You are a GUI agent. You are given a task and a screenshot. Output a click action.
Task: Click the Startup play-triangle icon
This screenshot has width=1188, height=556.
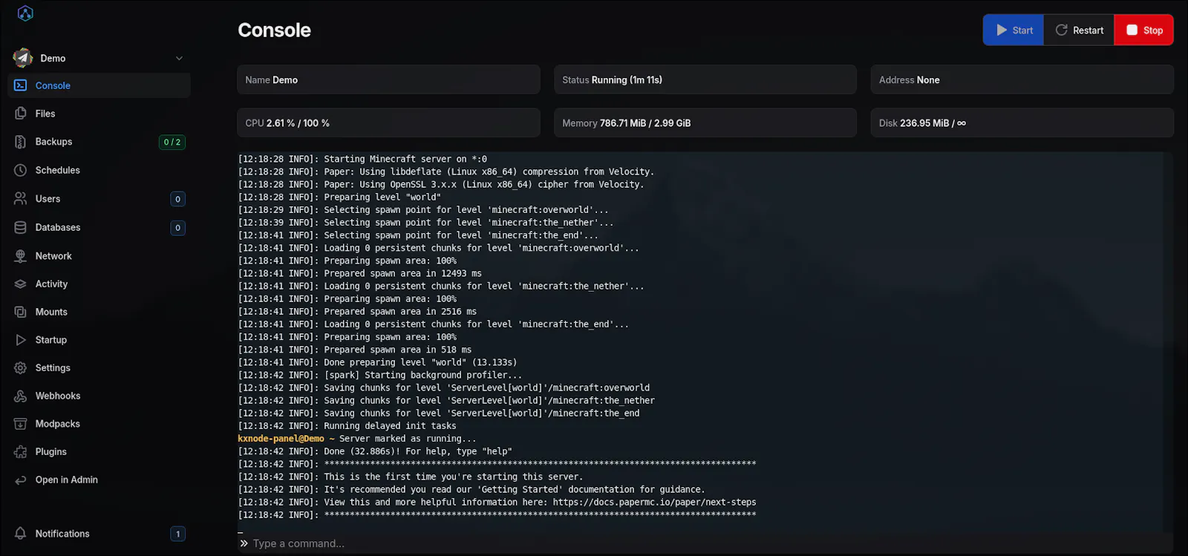pyautogui.click(x=21, y=340)
